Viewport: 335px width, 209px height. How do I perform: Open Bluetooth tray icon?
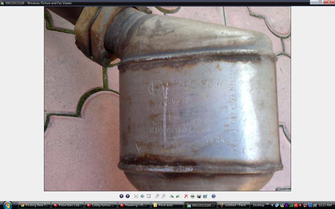(287, 205)
